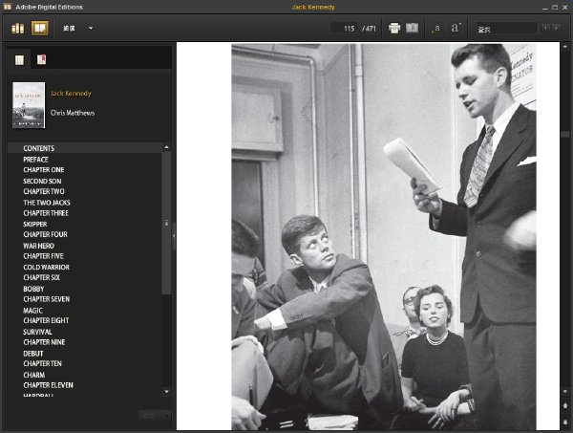Click the Jack Kennedy book cover thumbnail
Image resolution: width=573 pixels, height=433 pixels.
29,105
